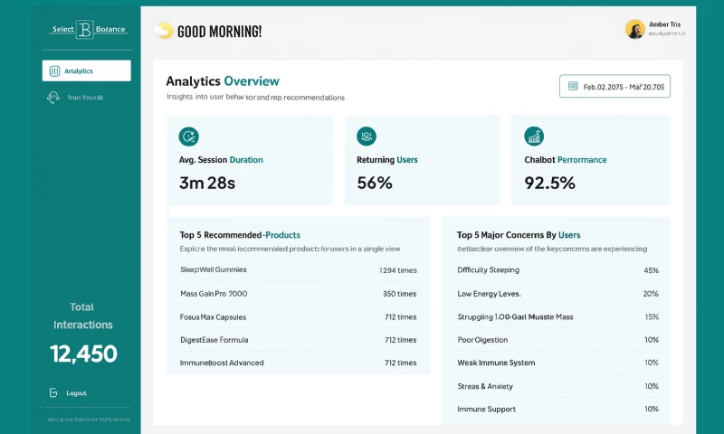Click the Returning Users card title
This screenshot has width=724, height=434.
pyautogui.click(x=387, y=160)
